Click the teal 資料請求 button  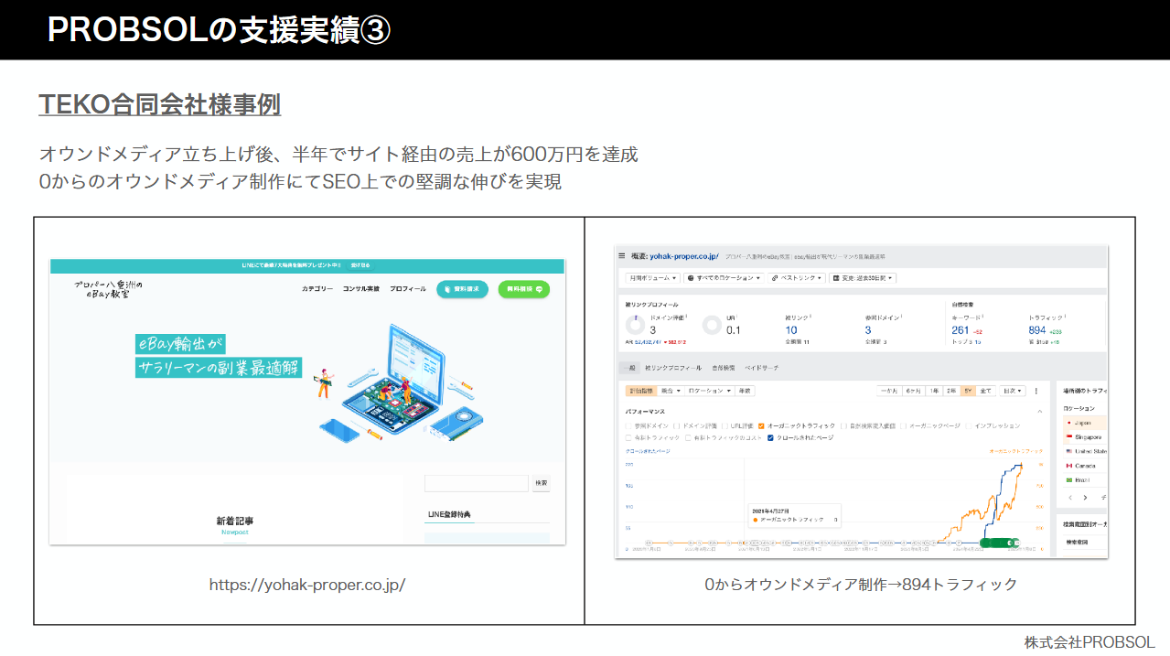(x=462, y=289)
